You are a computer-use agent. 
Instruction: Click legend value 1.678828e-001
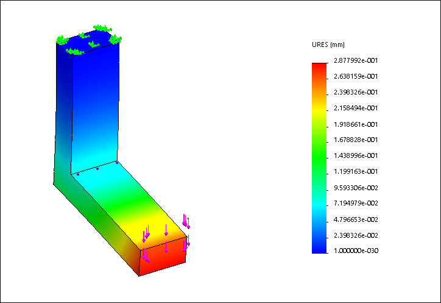(x=356, y=140)
